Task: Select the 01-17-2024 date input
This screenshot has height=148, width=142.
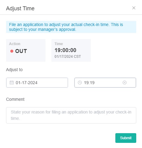Action: pyautogui.click(x=37, y=83)
